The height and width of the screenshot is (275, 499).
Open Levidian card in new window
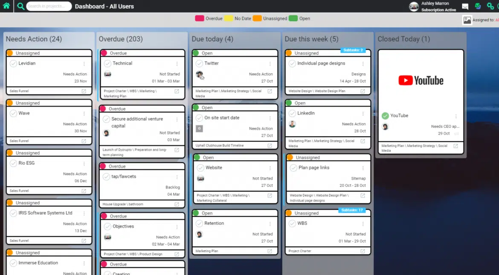84,91
